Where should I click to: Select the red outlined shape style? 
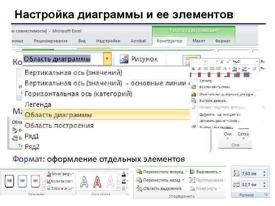click(36, 181)
